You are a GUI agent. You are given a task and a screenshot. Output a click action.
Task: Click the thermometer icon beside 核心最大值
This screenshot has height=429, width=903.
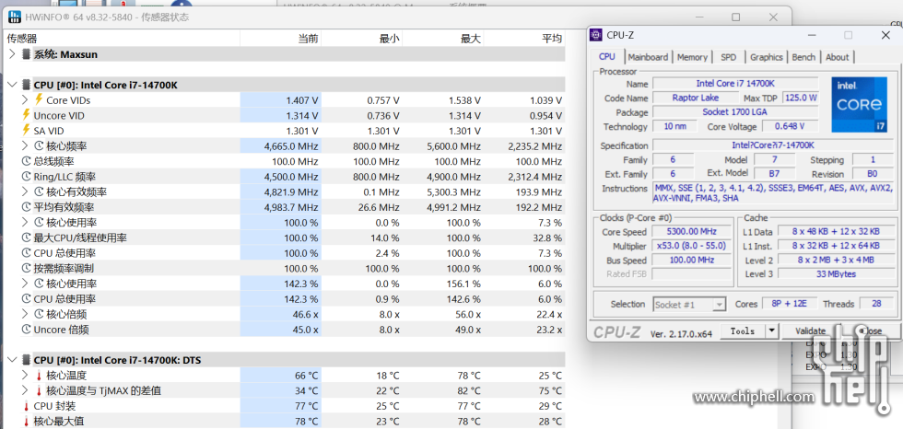tap(26, 422)
